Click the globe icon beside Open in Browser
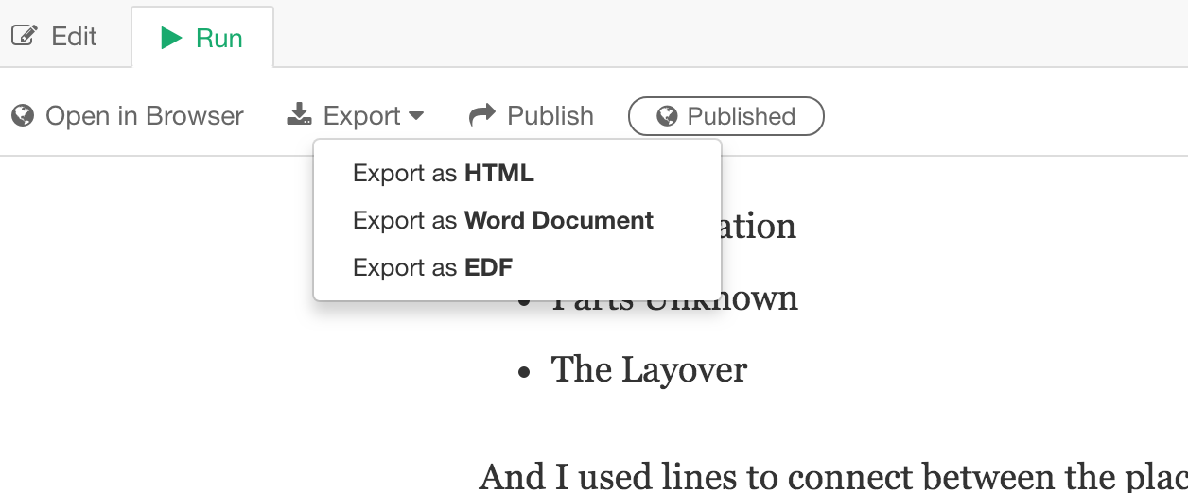 [23, 116]
